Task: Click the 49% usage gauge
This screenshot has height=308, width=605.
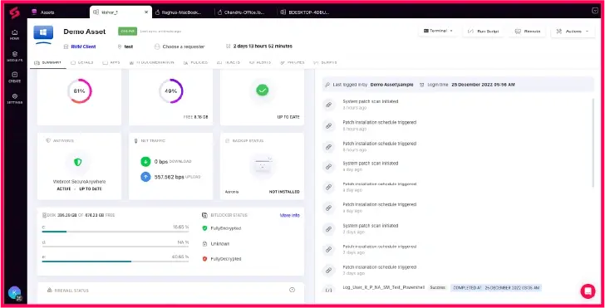Action: click(x=171, y=91)
